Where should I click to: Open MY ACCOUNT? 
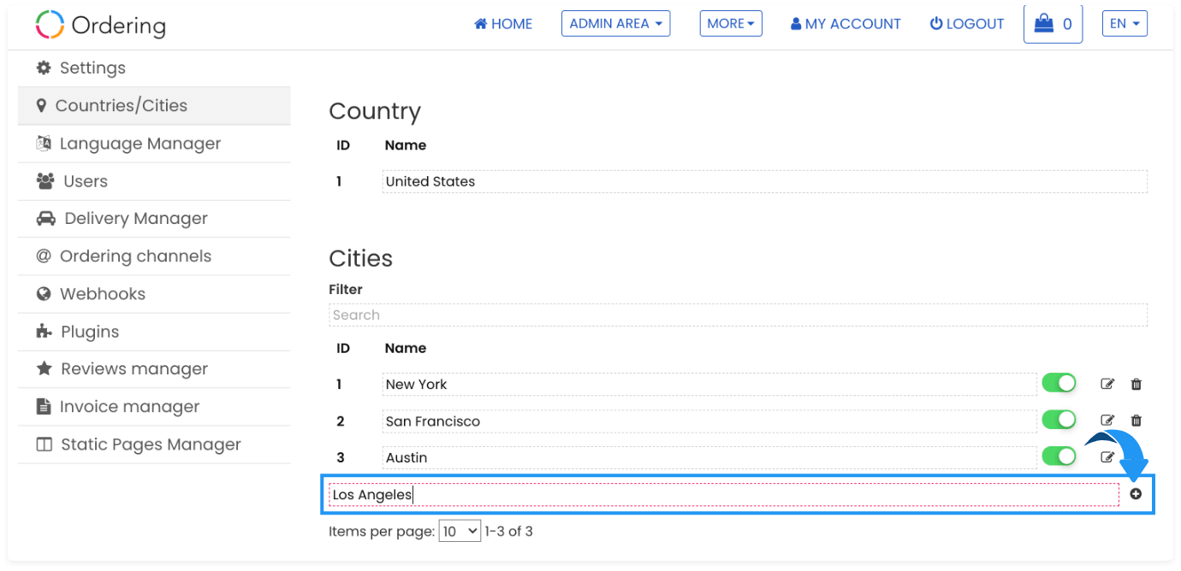pyautogui.click(x=846, y=24)
